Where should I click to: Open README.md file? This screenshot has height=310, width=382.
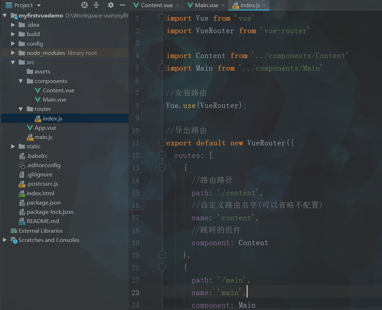coord(43,221)
